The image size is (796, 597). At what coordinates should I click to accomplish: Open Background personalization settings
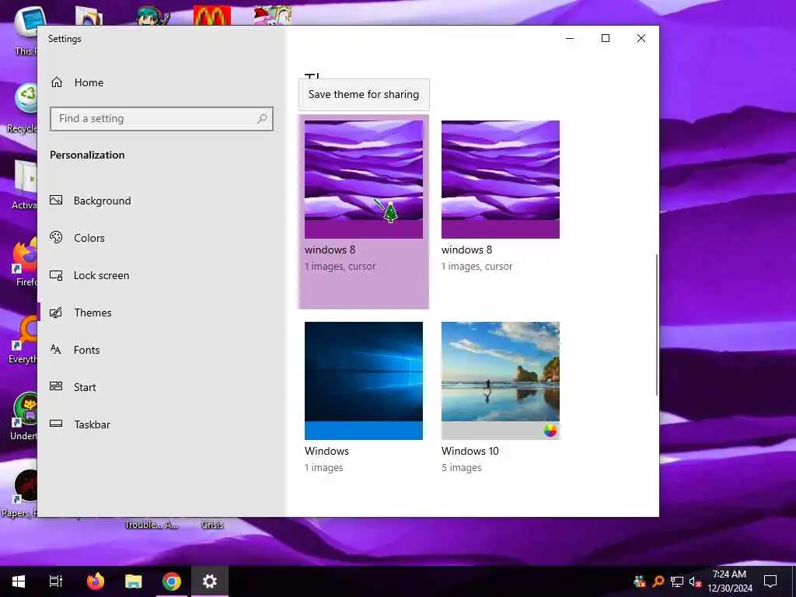(x=90, y=201)
